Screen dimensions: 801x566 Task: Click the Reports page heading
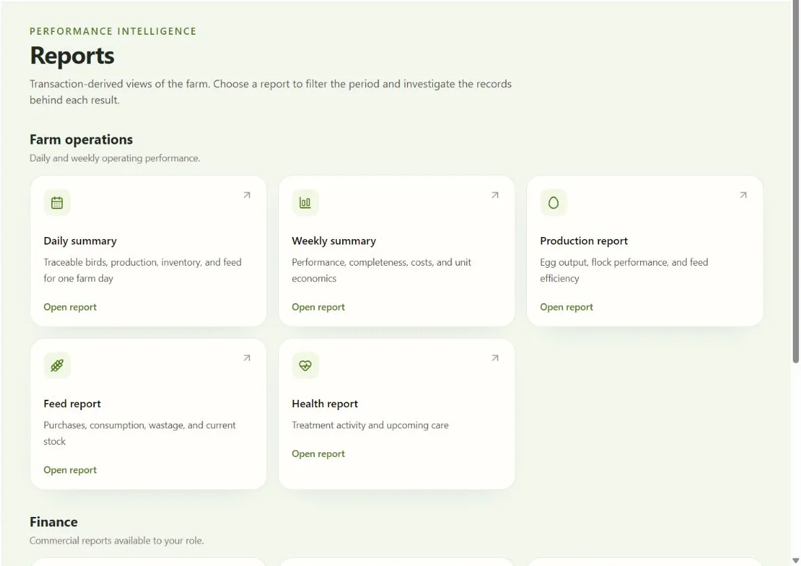72,56
